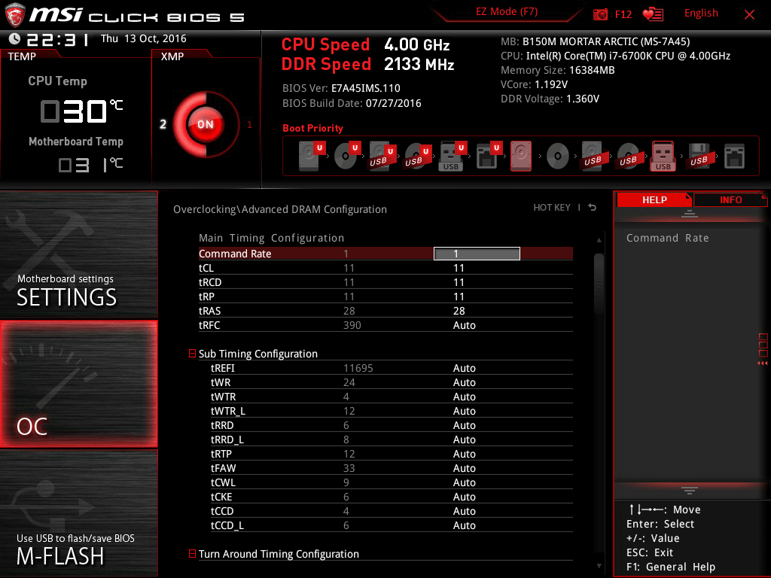Image resolution: width=771 pixels, height=578 pixels.
Task: Click the XMP panel tab label
Action: pos(172,56)
